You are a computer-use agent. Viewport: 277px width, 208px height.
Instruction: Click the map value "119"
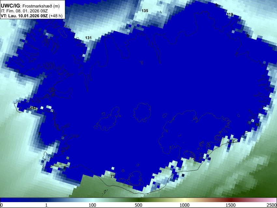click(230, 14)
